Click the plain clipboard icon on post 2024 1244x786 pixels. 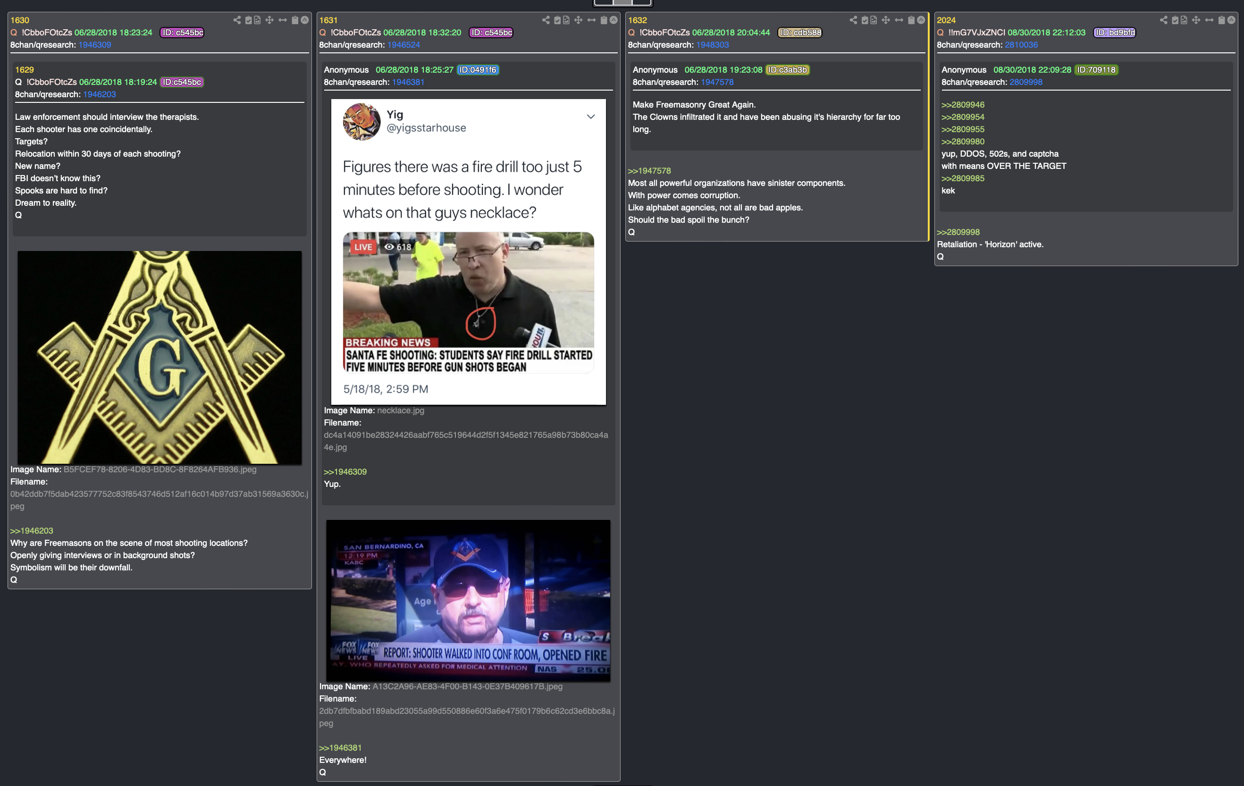(x=1222, y=20)
